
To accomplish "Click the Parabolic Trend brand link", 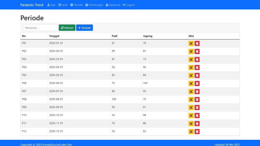I will pos(32,5).
